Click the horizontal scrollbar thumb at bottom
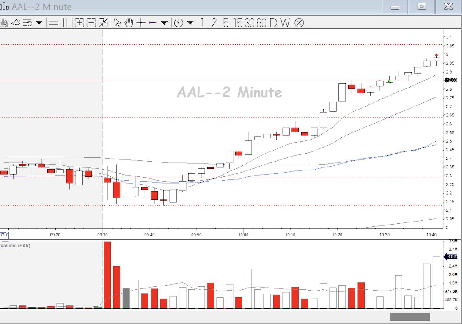The height and width of the screenshot is (324, 462). tap(410, 317)
